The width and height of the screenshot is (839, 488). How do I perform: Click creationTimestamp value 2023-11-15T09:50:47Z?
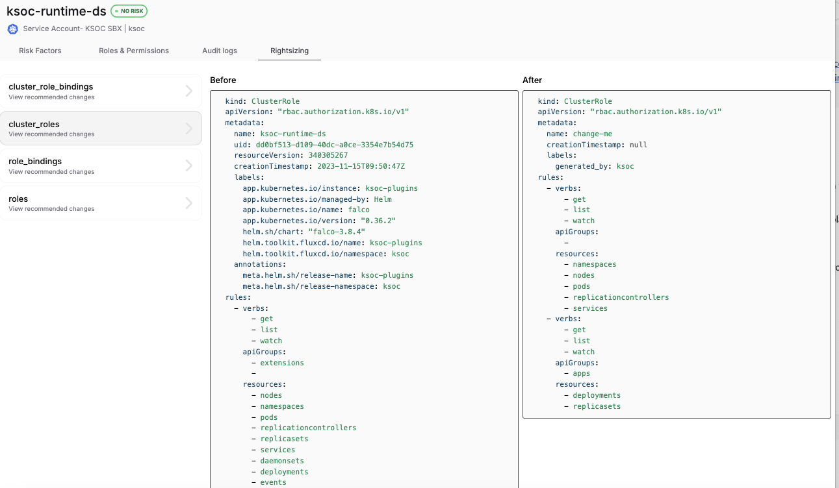(361, 166)
